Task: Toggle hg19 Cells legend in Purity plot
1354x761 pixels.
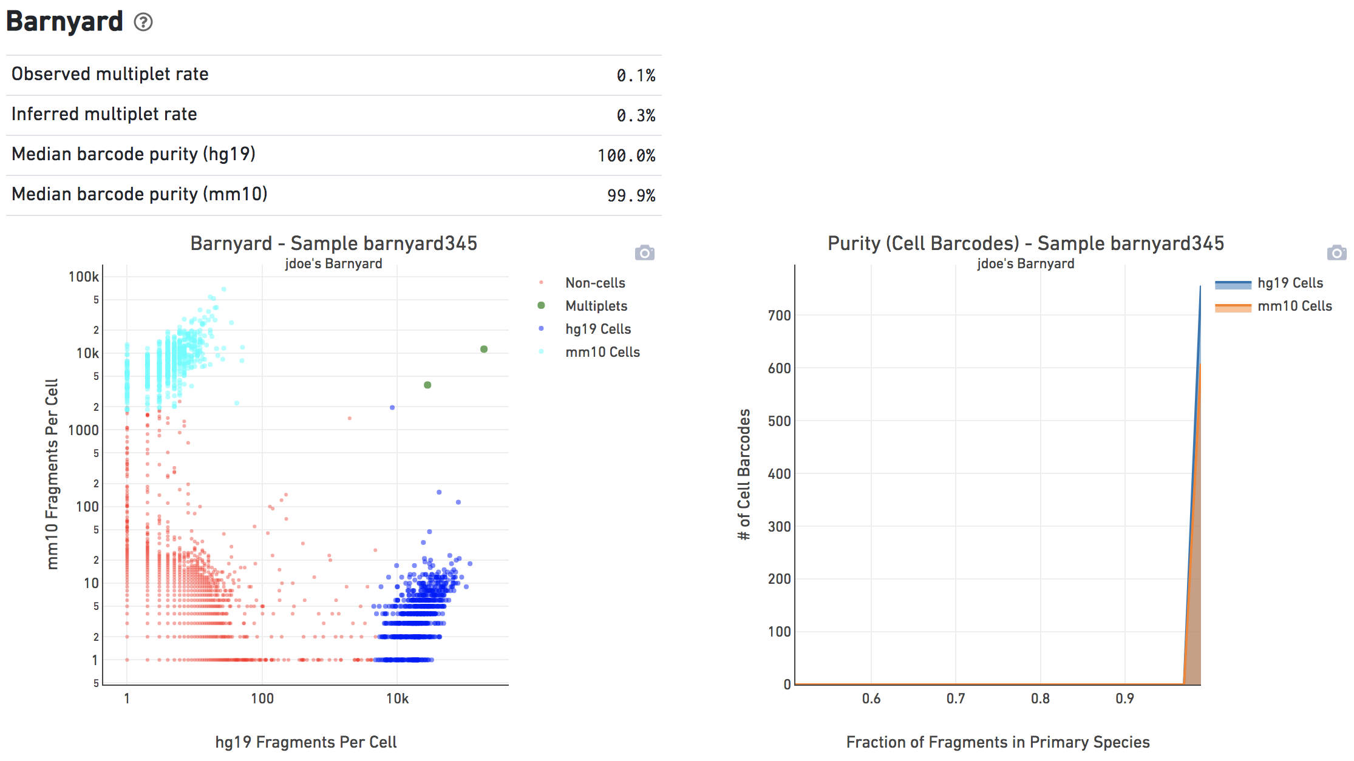Action: 1290,283
